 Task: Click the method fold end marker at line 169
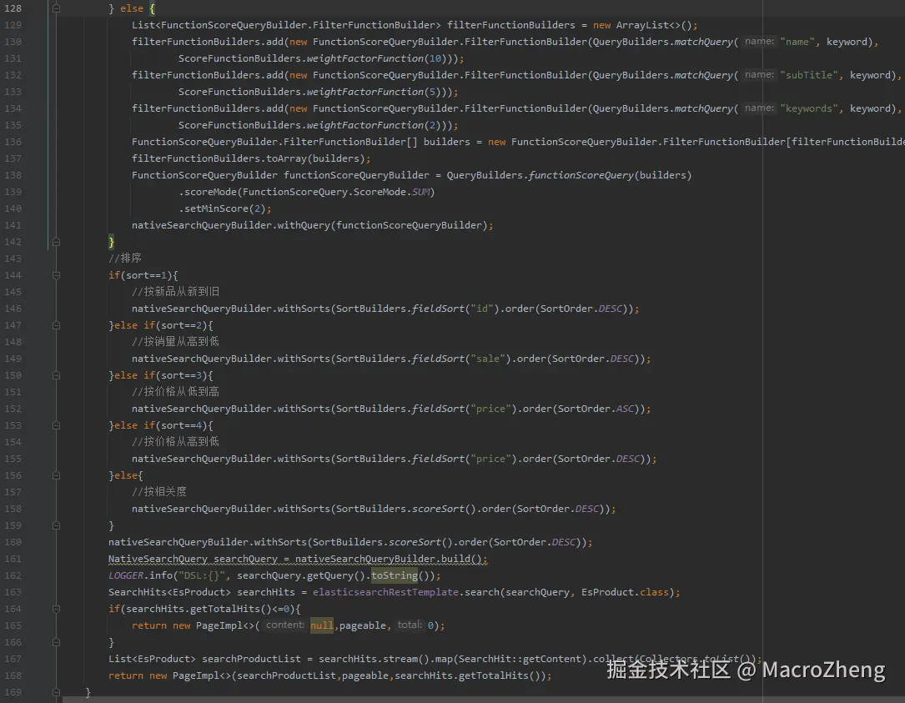point(56,692)
